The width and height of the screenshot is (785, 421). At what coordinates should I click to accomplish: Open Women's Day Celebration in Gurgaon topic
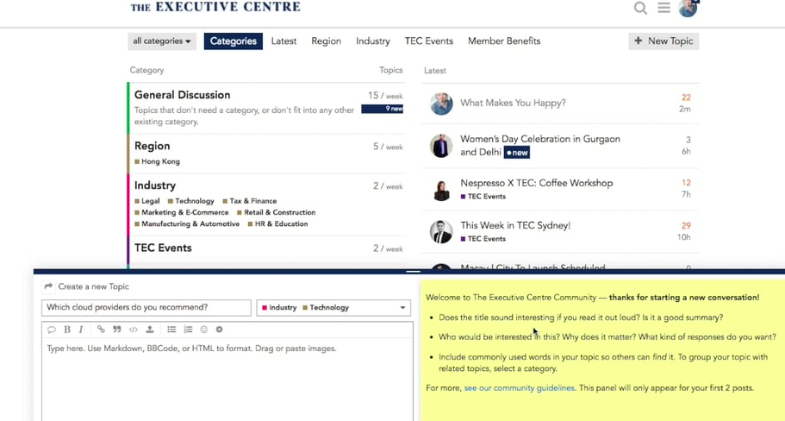[x=540, y=145]
